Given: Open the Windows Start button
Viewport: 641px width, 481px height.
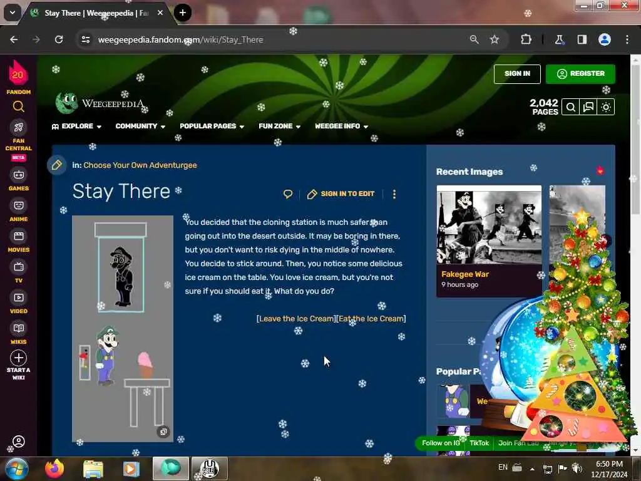Looking at the screenshot, I should (17, 469).
